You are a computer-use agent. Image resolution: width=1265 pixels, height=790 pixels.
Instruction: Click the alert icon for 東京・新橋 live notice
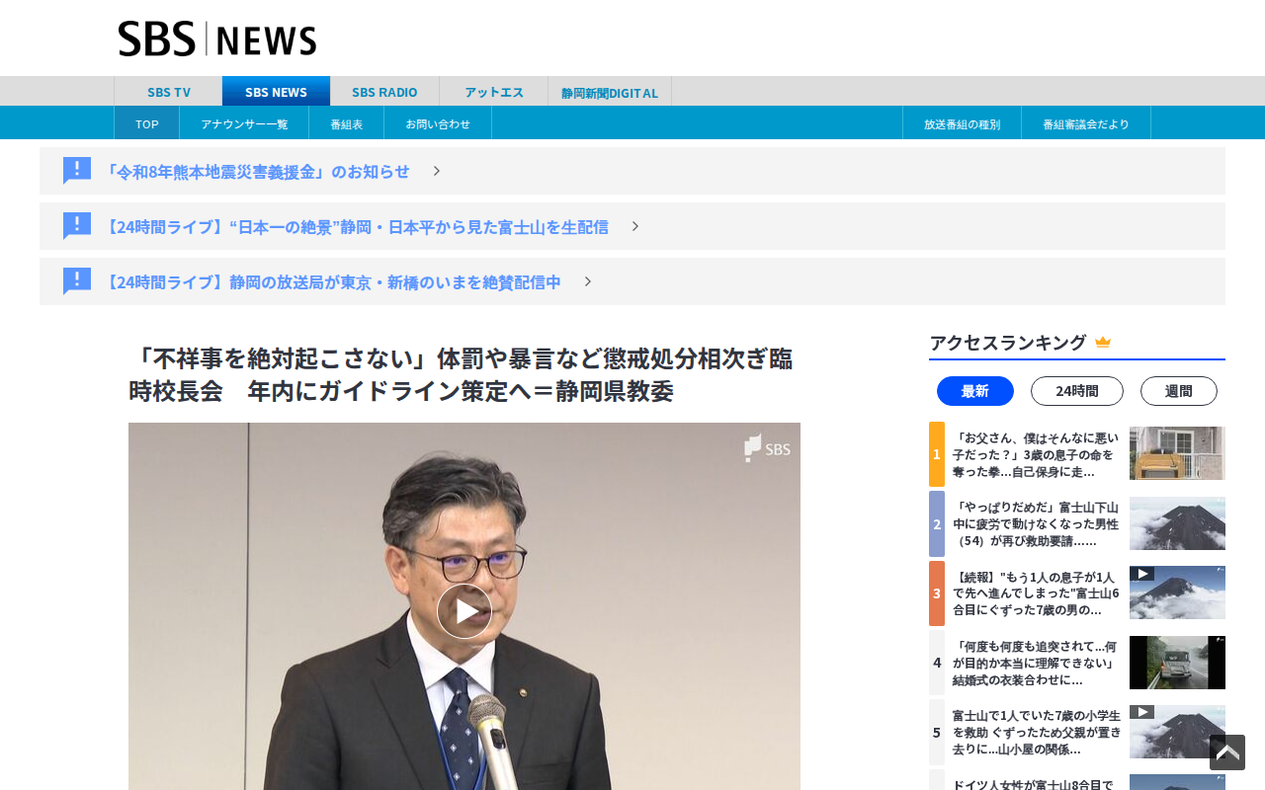[77, 281]
